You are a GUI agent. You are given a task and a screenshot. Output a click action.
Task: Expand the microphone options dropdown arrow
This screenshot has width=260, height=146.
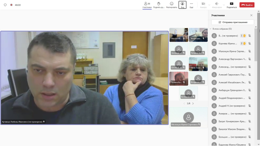223,5
